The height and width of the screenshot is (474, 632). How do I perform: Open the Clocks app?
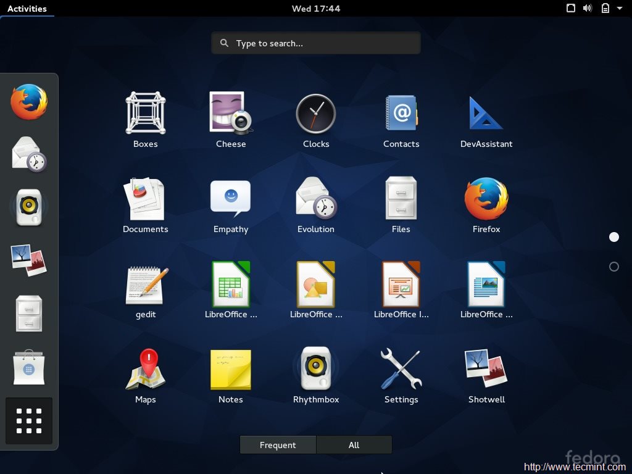click(x=316, y=114)
